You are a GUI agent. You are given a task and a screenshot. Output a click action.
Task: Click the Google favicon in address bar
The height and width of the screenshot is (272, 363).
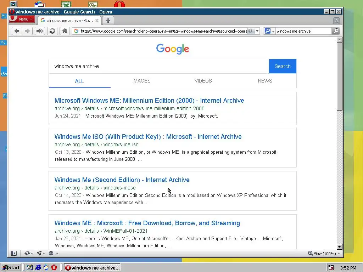[76, 31]
